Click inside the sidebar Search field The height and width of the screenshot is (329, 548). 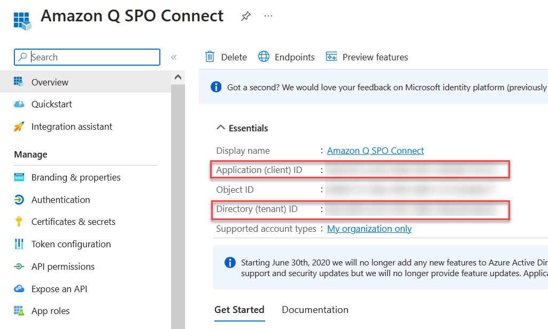(x=87, y=57)
